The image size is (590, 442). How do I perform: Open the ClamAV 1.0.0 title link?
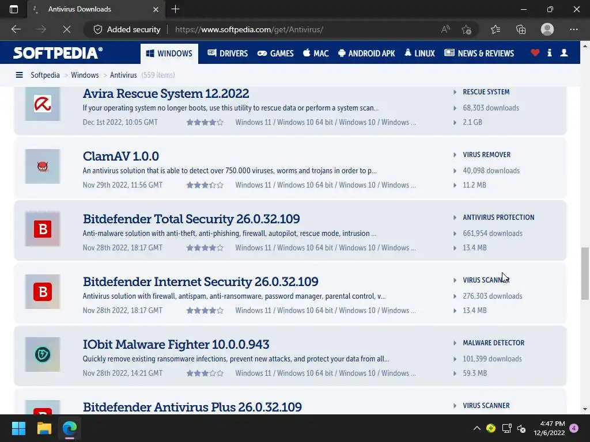[x=121, y=156]
